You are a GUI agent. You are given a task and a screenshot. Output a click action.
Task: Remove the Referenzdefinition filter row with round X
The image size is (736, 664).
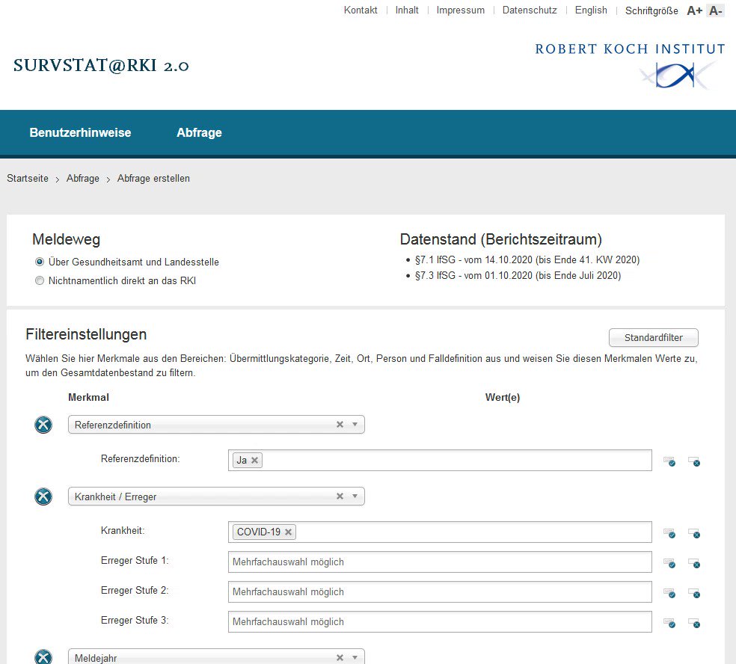43,425
